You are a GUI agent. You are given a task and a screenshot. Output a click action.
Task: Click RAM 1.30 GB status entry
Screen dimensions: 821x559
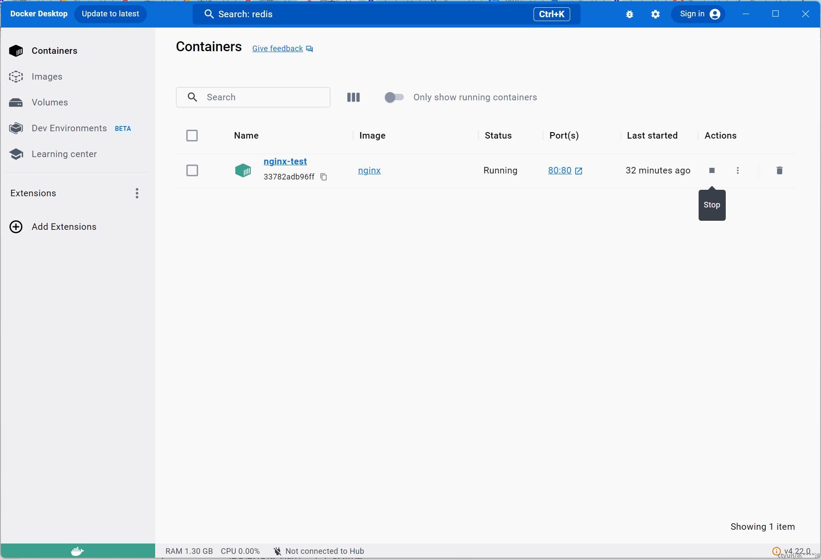[189, 551]
